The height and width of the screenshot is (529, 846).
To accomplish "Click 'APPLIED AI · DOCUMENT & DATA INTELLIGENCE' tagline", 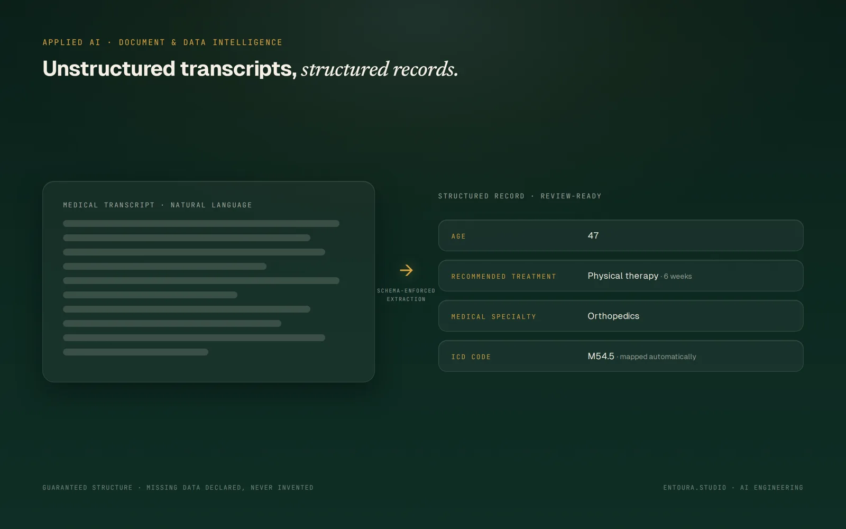I will [x=162, y=42].
